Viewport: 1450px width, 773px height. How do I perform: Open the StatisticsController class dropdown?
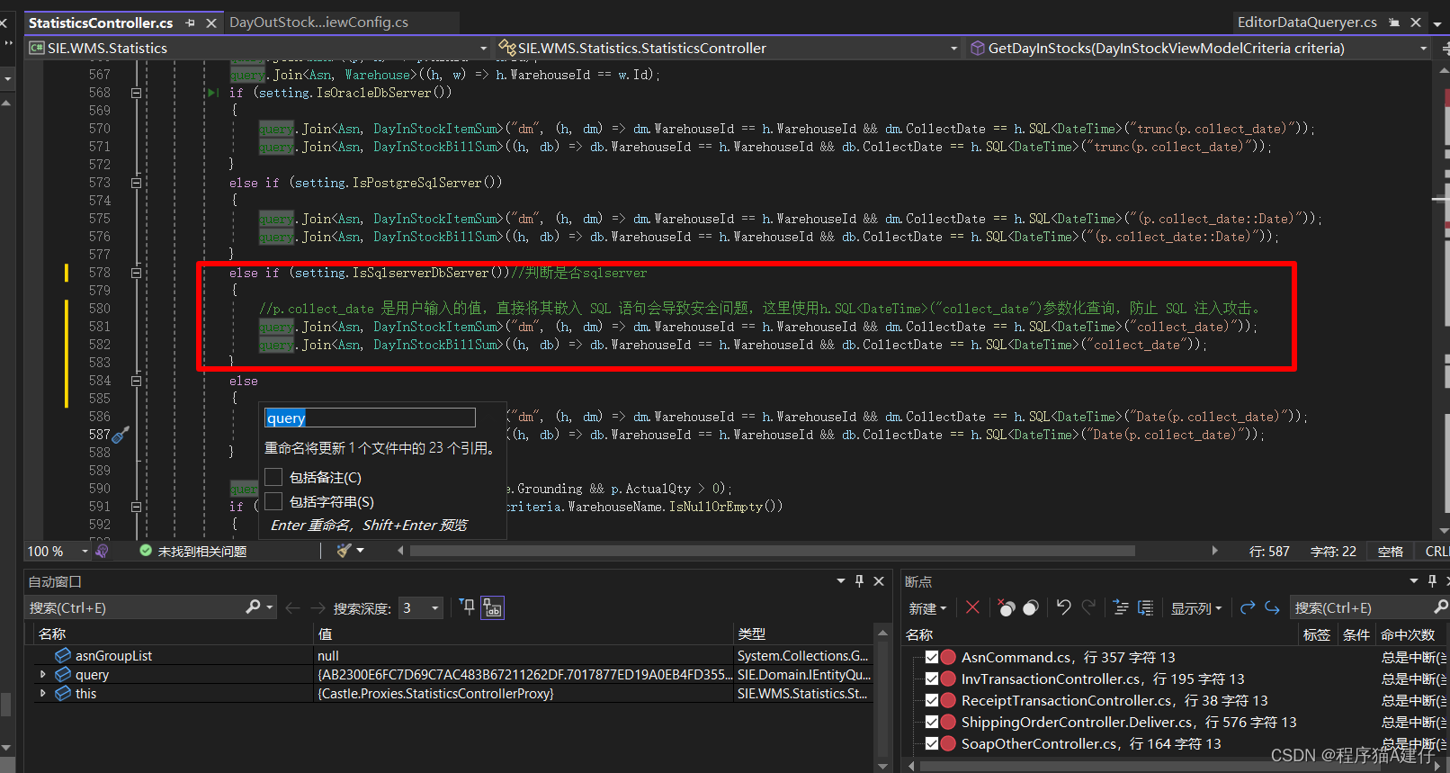pyautogui.click(x=953, y=49)
